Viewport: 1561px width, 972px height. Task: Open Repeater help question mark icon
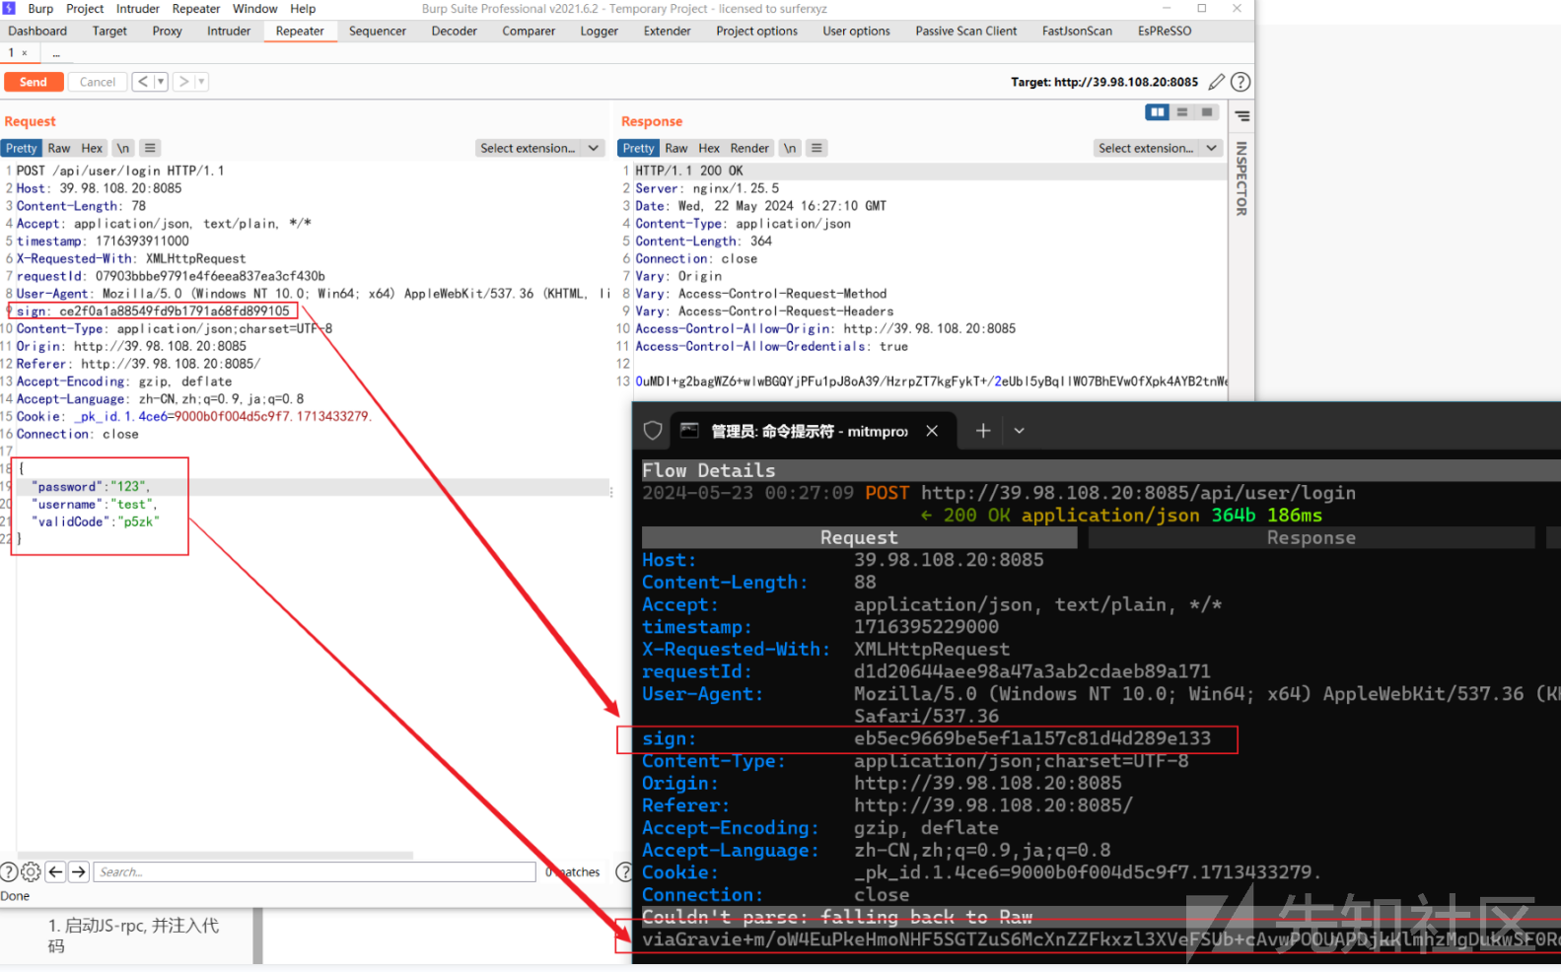[1241, 82]
